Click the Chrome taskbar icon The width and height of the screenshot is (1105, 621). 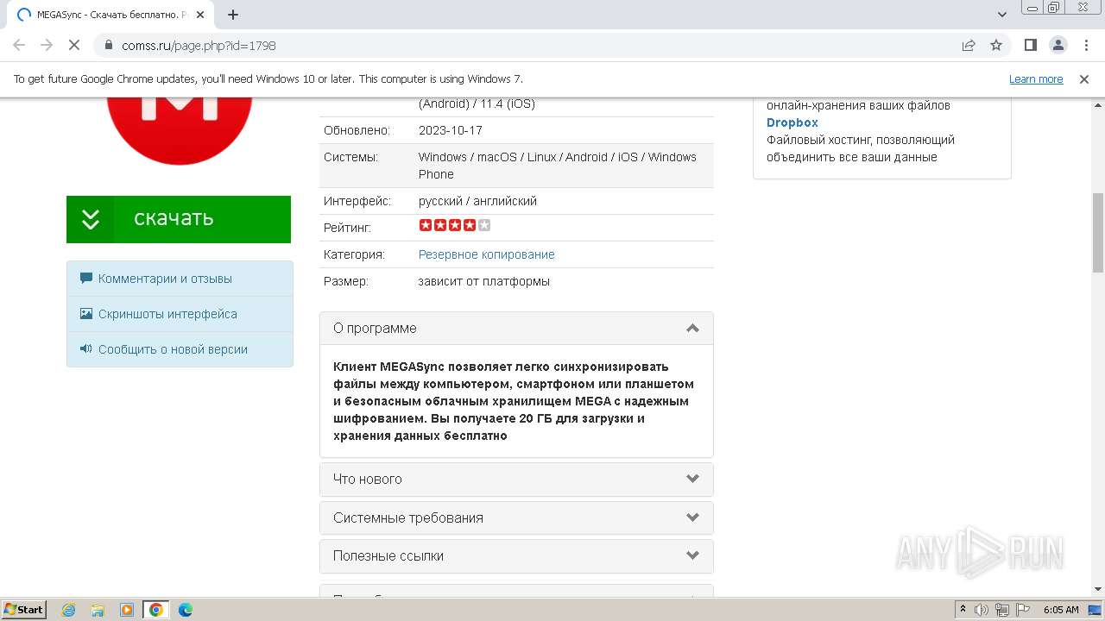[x=156, y=610]
